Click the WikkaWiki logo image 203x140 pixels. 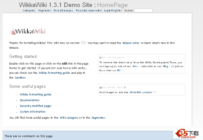(28, 31)
